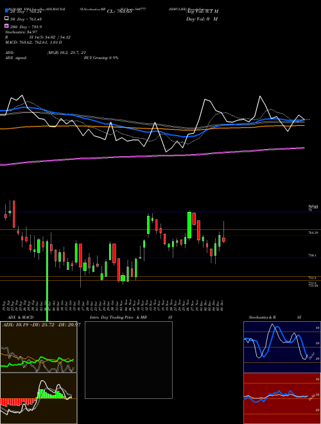Click the white 50 Day legend swatch
This screenshot has height=424, width=321.
click(x=6, y=19)
